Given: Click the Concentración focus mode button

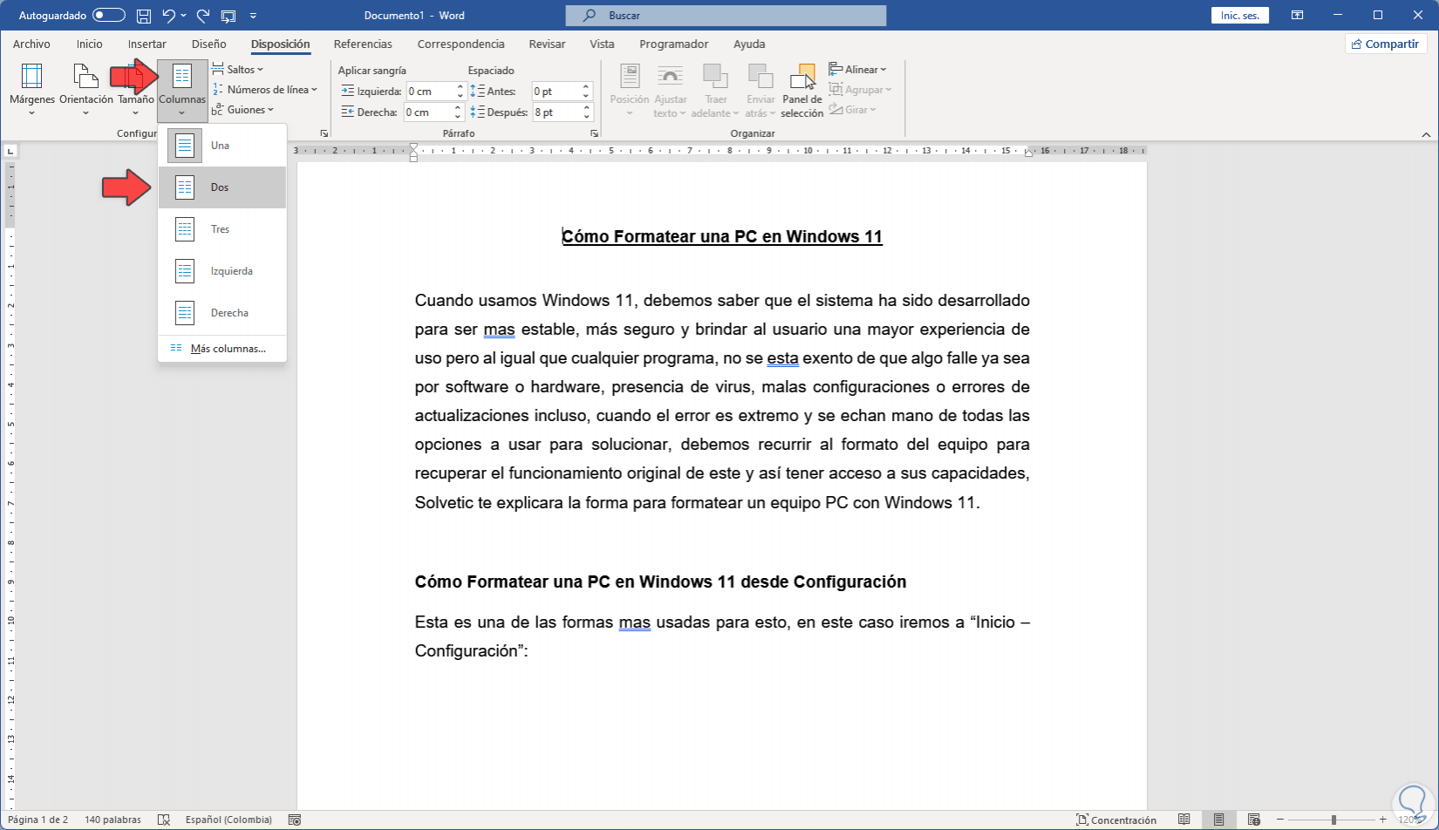Looking at the screenshot, I should (1116, 820).
